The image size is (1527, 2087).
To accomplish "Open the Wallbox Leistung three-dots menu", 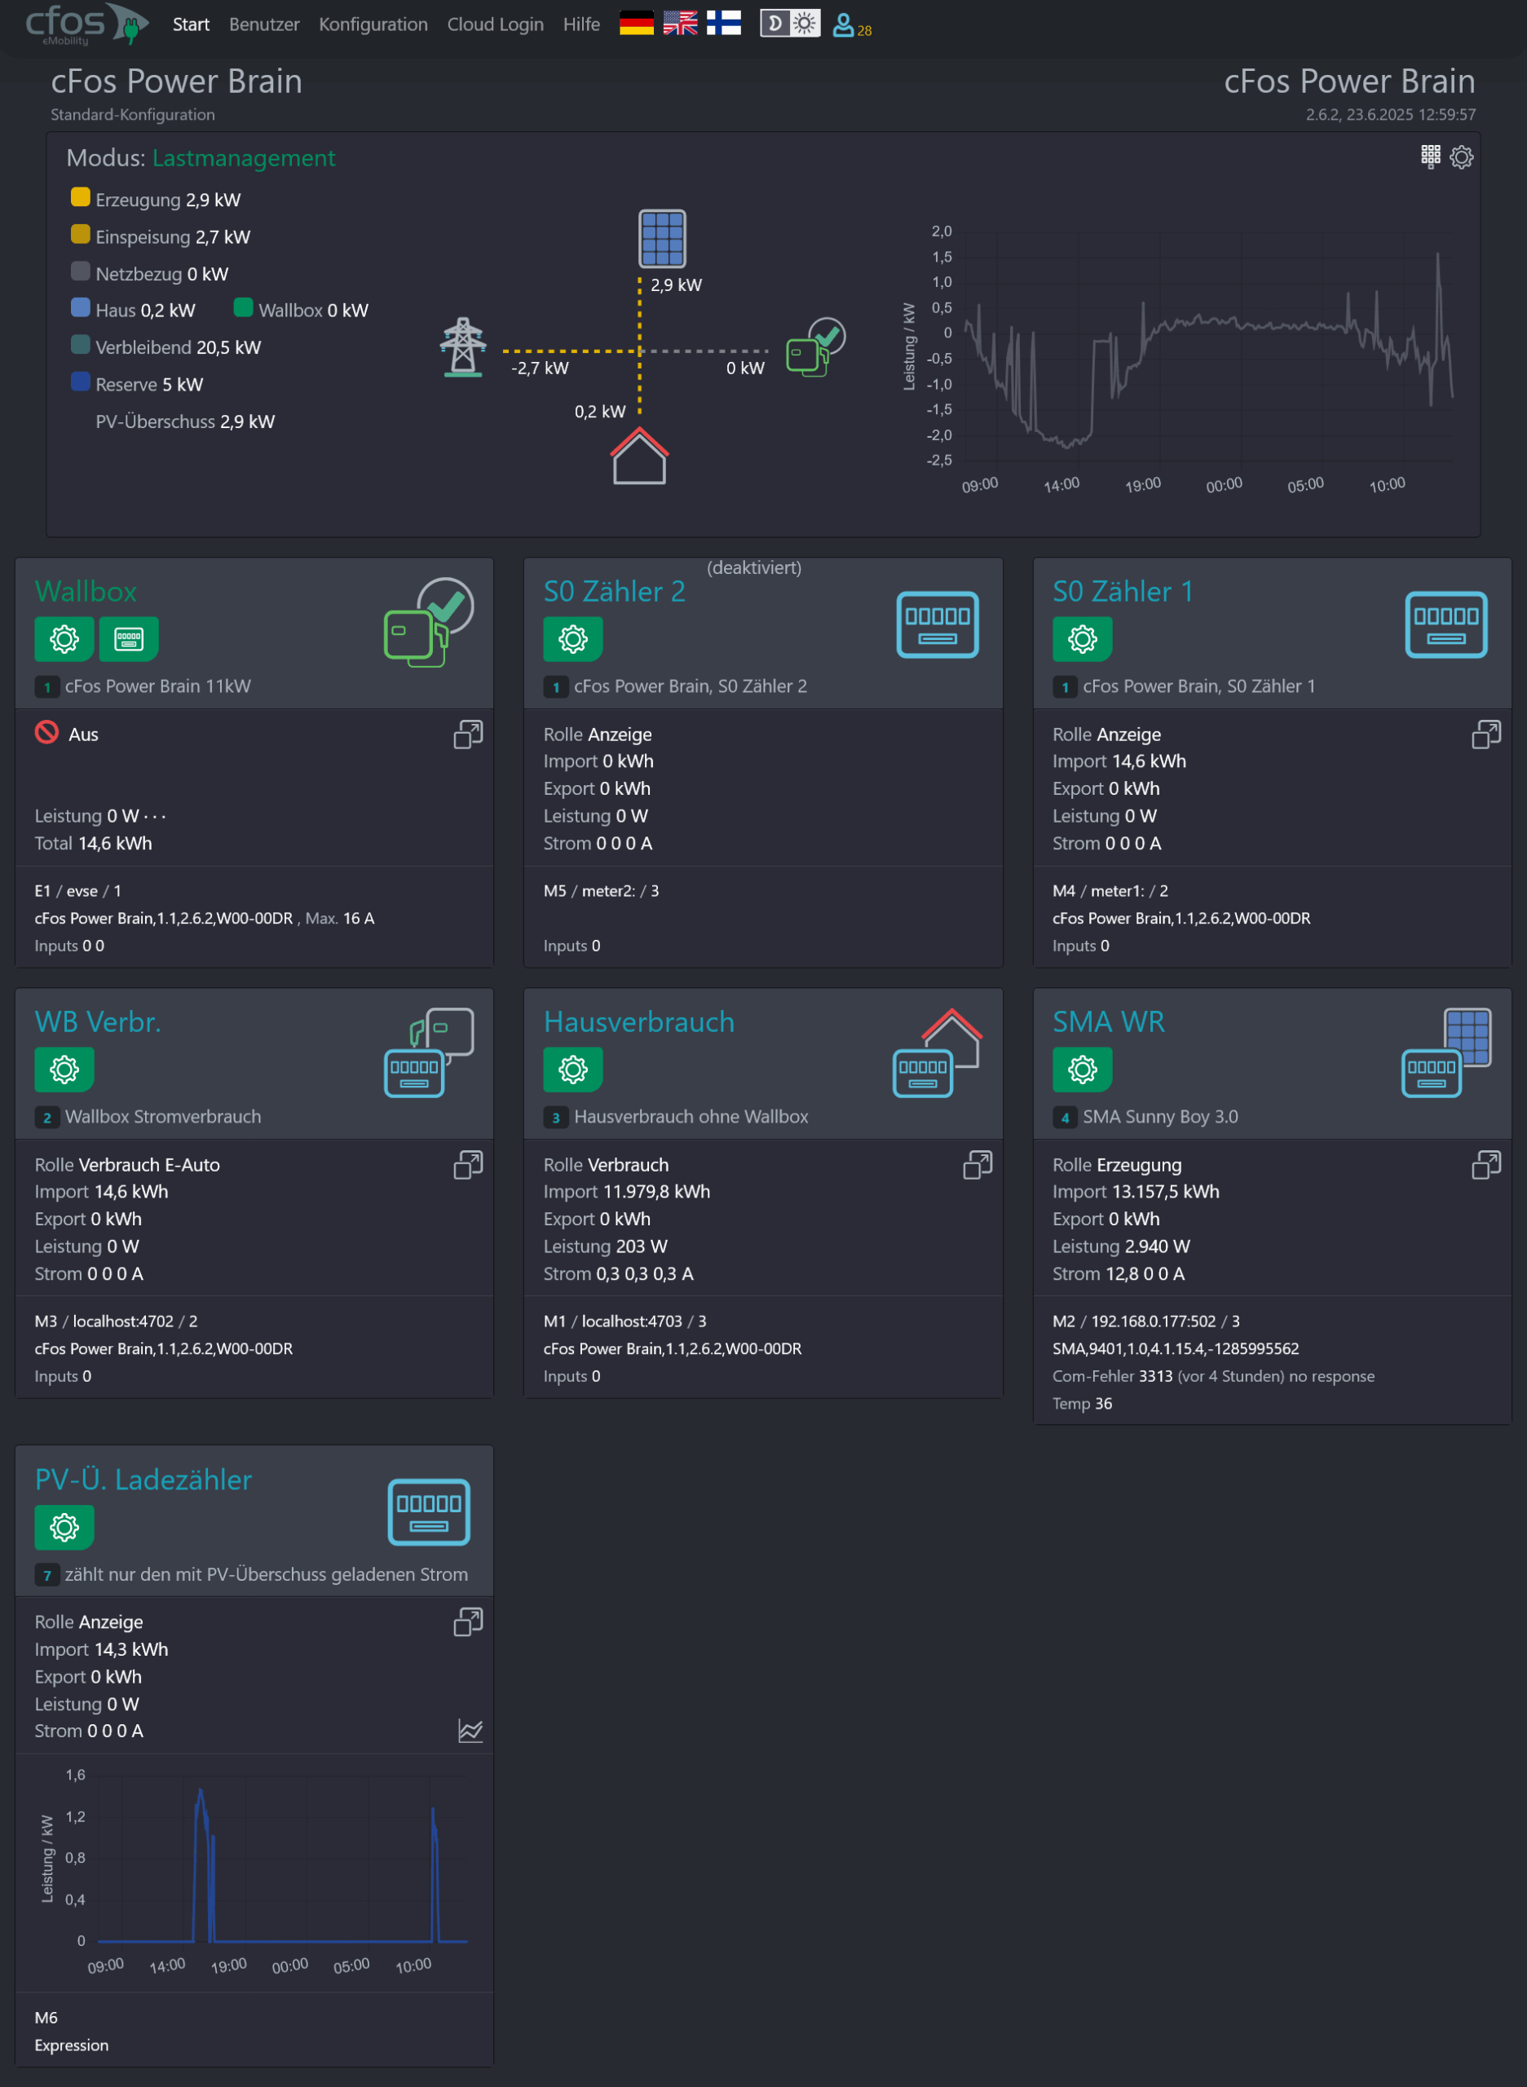I will [x=155, y=817].
